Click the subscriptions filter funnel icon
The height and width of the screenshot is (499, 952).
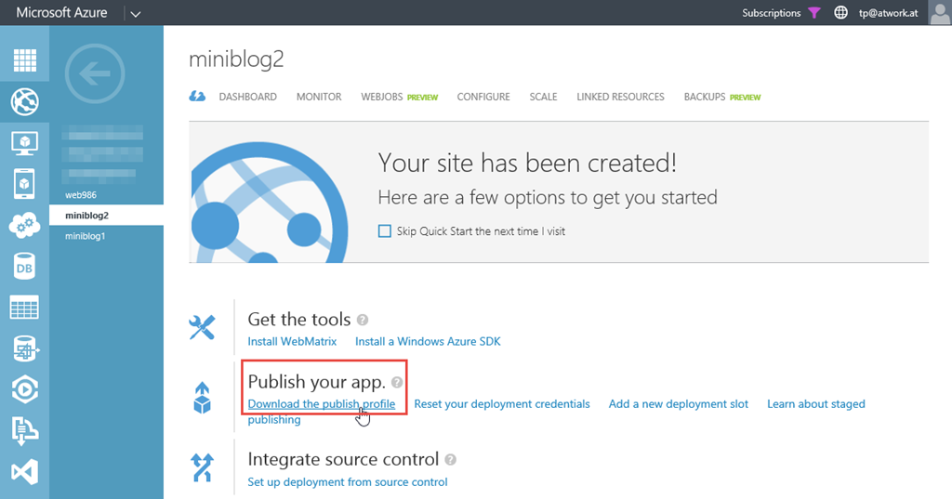[x=814, y=13]
